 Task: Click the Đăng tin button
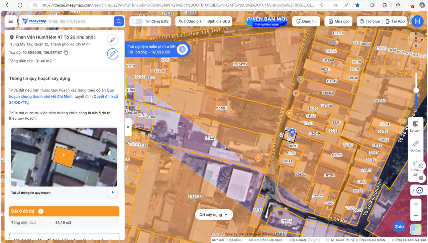tap(306, 21)
